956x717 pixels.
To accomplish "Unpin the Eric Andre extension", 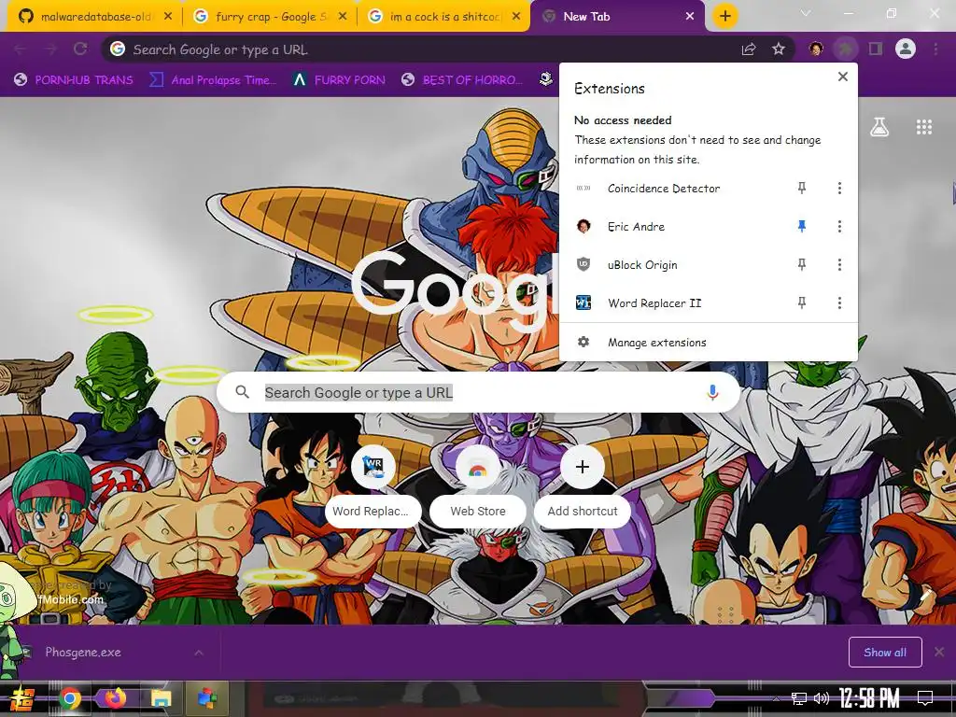I will coord(802,227).
